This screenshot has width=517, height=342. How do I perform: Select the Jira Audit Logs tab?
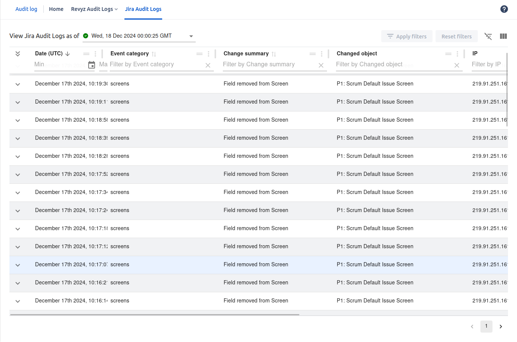click(x=143, y=9)
